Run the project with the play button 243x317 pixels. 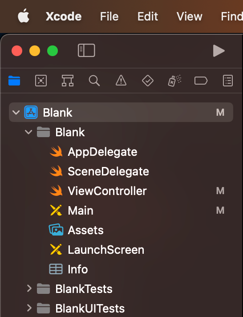tap(219, 51)
